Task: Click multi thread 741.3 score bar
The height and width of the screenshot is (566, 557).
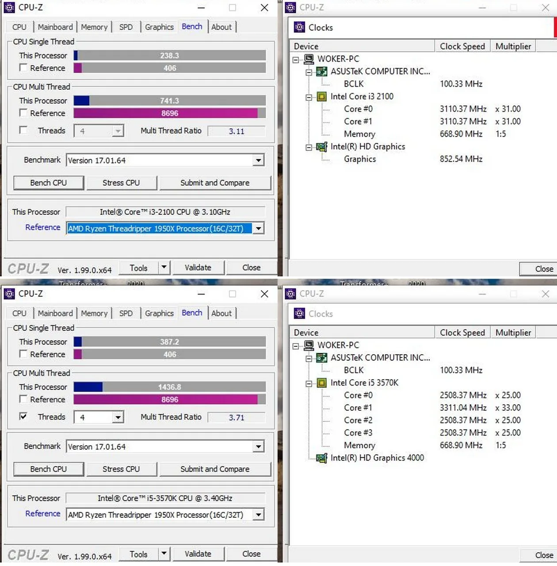Action: tap(170, 100)
